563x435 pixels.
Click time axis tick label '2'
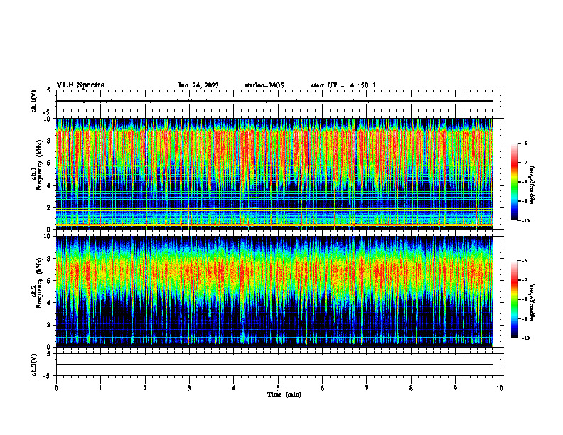(x=145, y=388)
